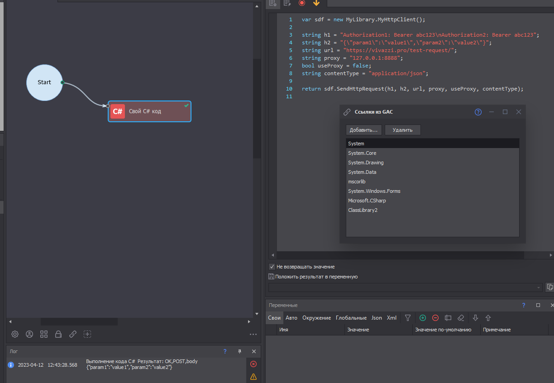Remove variable with red minus icon
The width and height of the screenshot is (554, 383).
coord(435,318)
